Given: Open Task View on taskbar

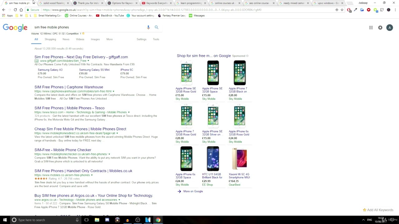Looking at the screenshot, I should point(86,220).
